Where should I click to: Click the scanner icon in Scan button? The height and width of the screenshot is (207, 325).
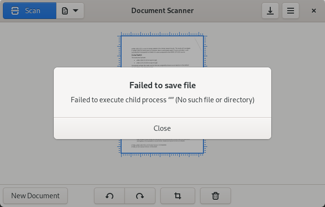pyautogui.click(x=15, y=11)
